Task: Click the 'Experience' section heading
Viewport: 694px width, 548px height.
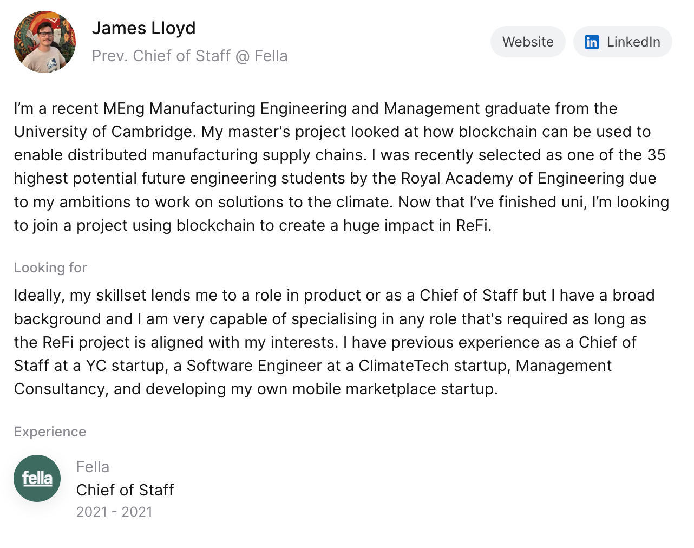Action: [x=50, y=432]
